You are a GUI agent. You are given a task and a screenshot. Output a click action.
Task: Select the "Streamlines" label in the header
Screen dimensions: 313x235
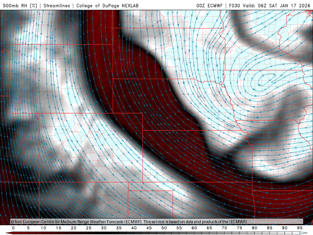tap(57, 5)
